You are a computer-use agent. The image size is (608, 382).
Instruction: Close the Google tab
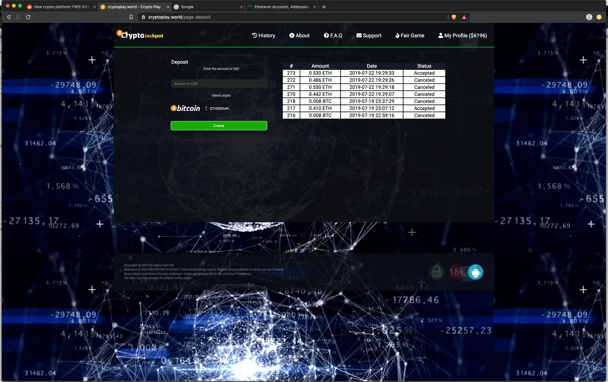coord(241,7)
